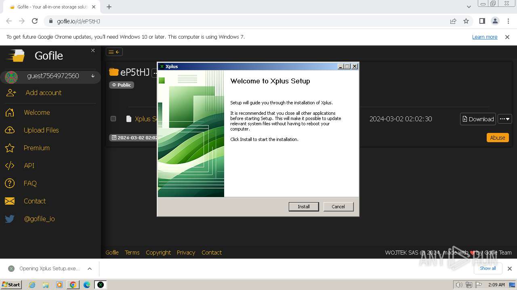Open Chrome from the taskbar
517x290 pixels.
(73, 285)
